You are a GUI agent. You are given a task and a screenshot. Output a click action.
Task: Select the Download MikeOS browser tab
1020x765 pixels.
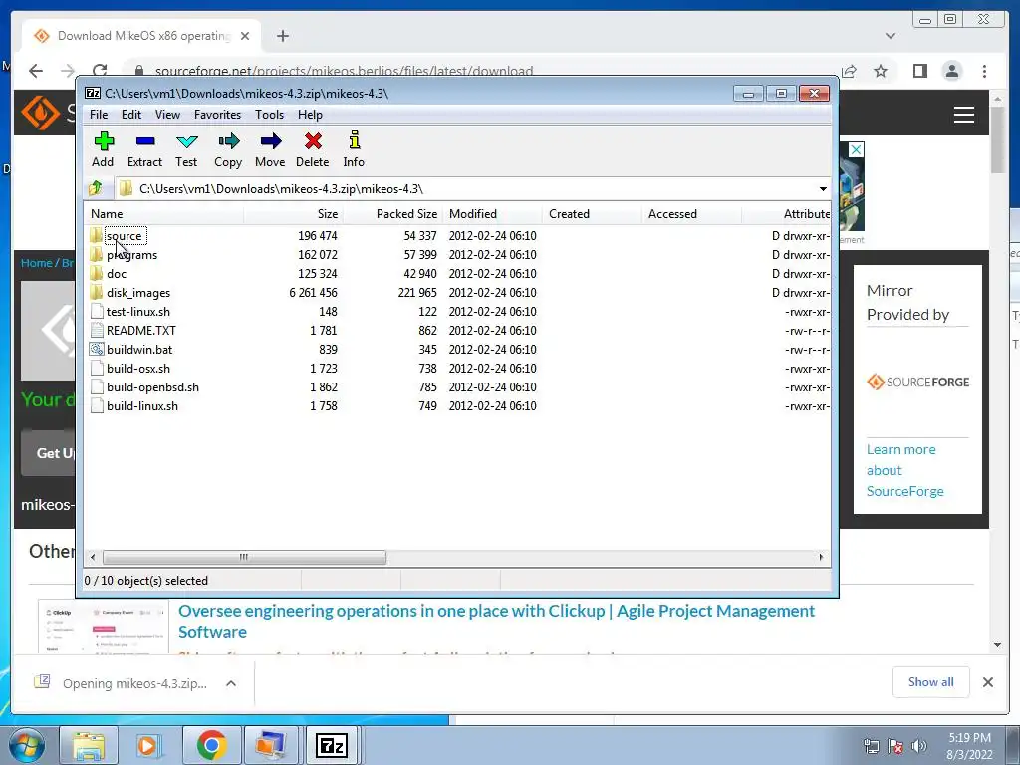point(141,36)
